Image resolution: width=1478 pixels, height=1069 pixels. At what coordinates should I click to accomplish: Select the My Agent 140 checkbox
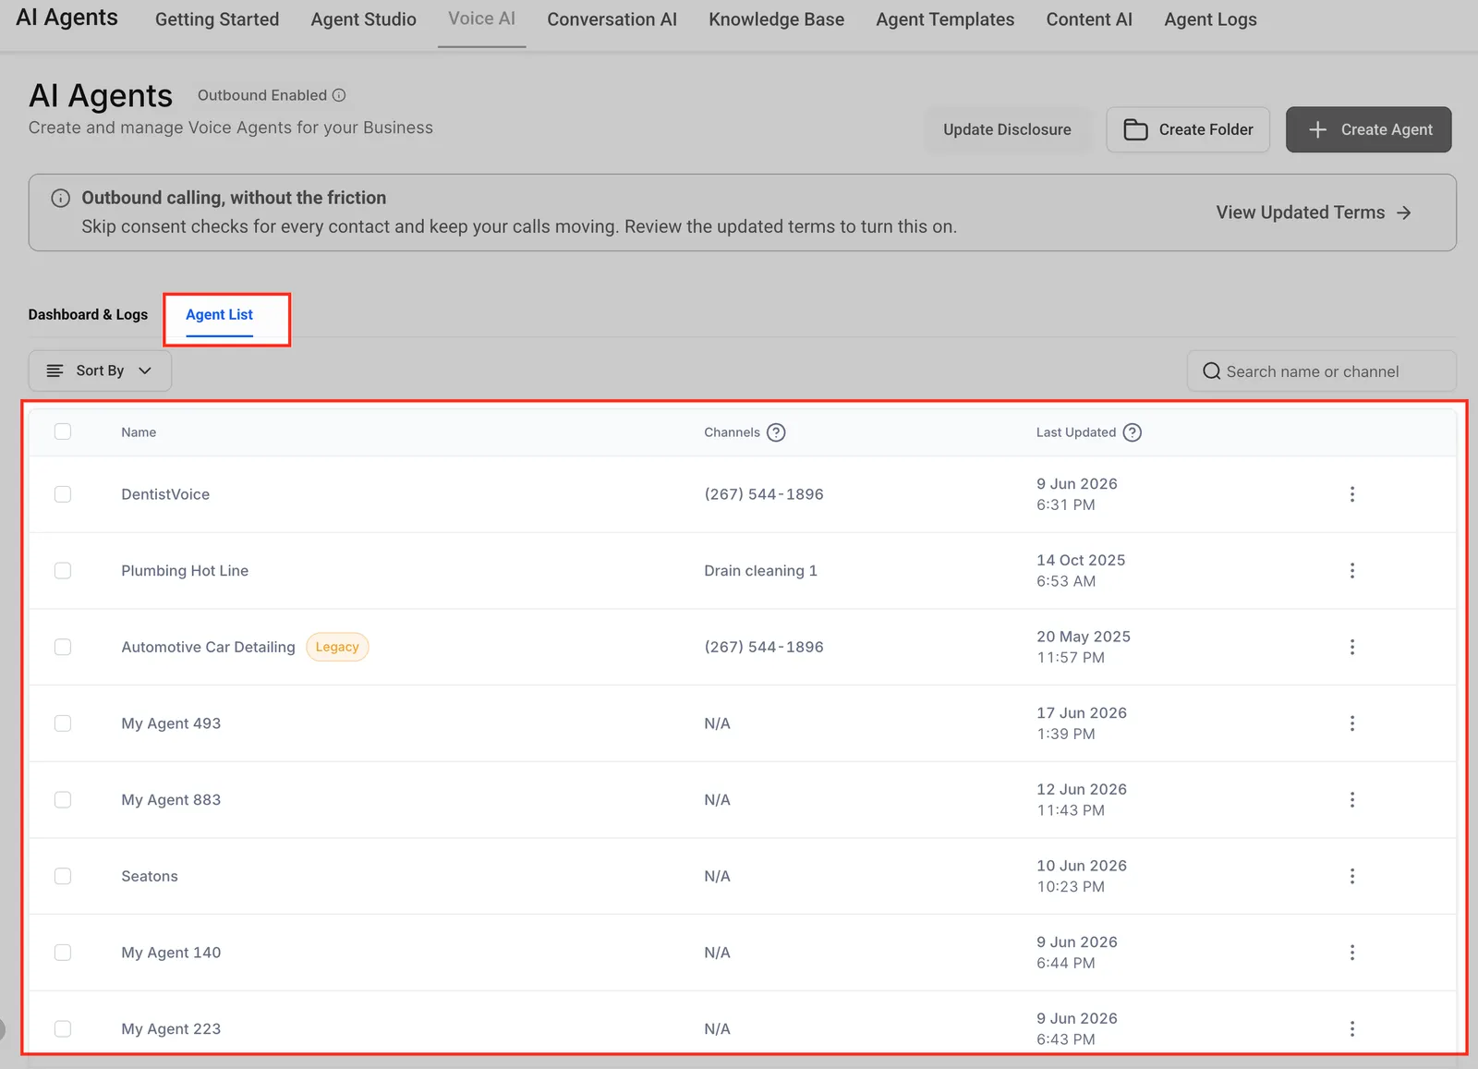63,953
